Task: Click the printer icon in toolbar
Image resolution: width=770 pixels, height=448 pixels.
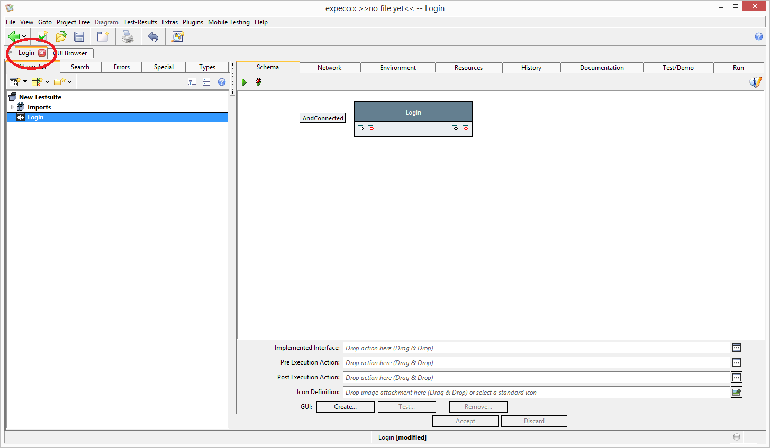Action: [128, 36]
